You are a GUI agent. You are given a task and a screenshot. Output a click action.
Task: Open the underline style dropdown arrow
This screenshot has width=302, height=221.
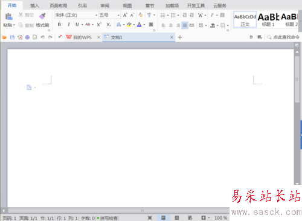click(x=82, y=25)
